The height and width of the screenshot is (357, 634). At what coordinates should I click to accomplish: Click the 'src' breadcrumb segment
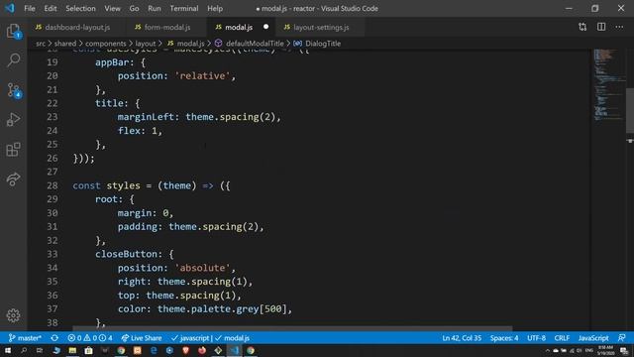[41, 44]
